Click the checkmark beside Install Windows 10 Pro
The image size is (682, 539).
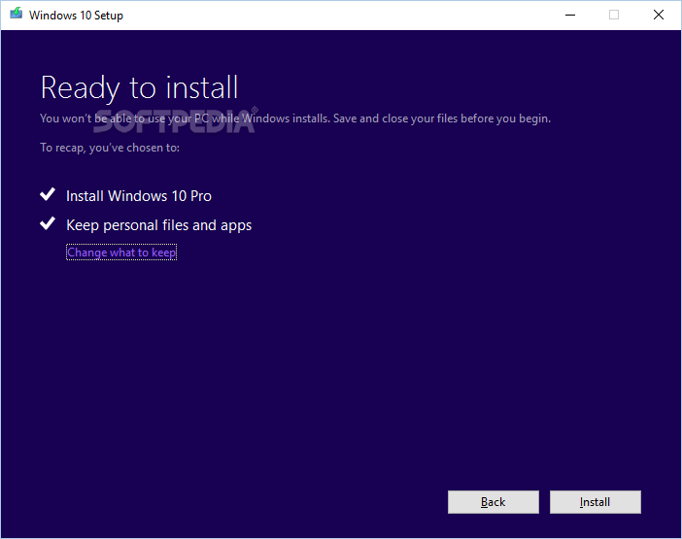[x=48, y=194]
